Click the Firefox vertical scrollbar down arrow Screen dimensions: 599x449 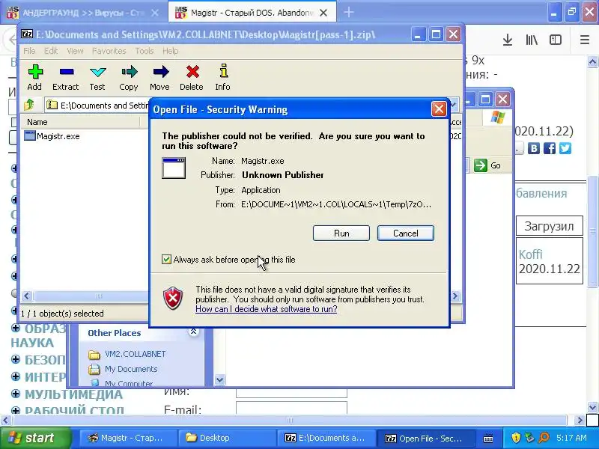[x=592, y=407]
